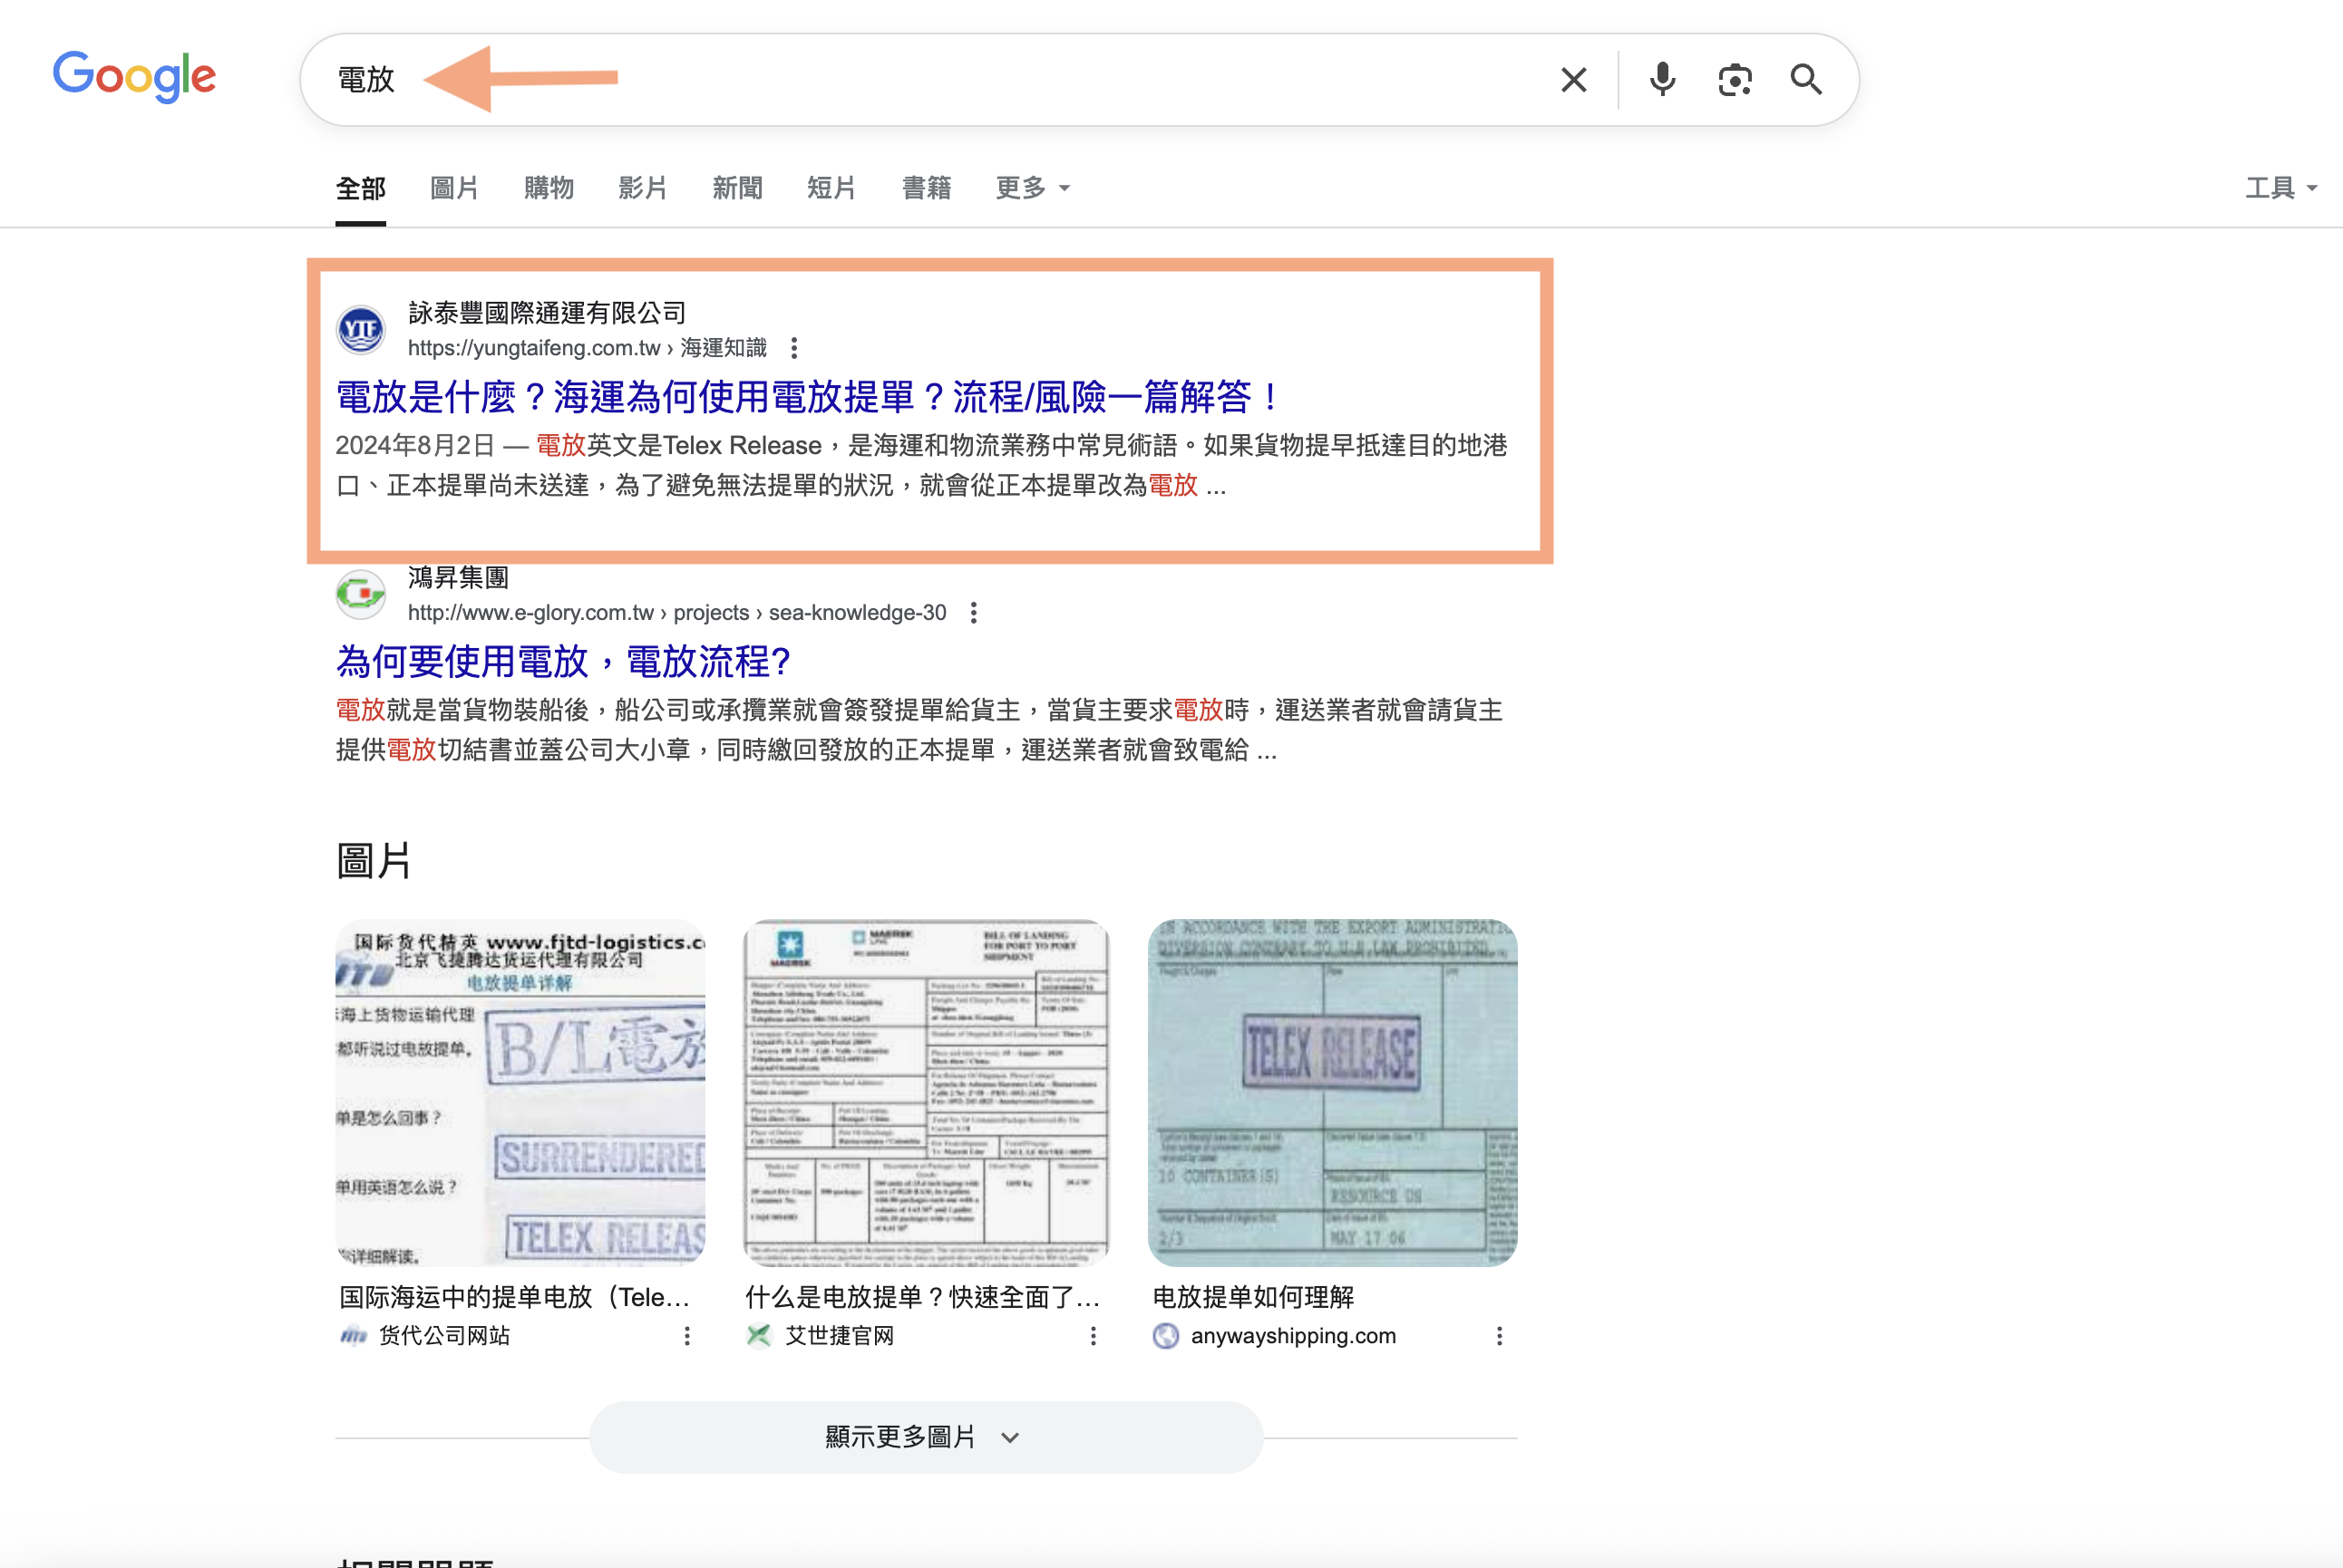Screen dimensions: 2343x1568
Task: Open search by image camera icon
Action: (1735, 80)
